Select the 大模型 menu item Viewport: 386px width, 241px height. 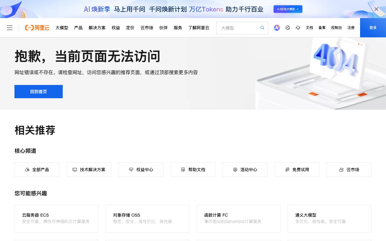click(x=62, y=28)
